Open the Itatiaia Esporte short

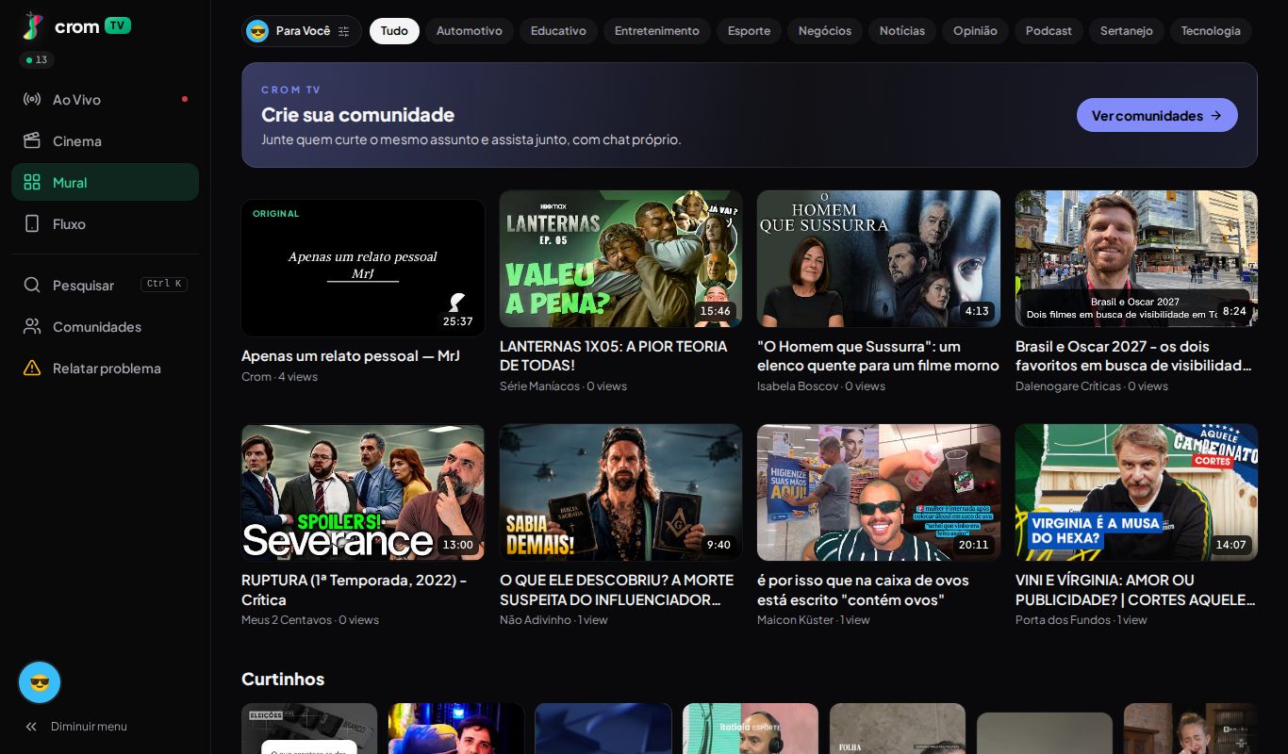click(751, 729)
